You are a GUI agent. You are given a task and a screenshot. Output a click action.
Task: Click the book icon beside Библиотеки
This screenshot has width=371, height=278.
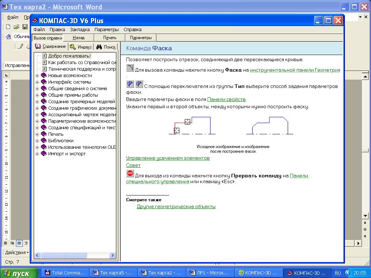click(x=44, y=141)
